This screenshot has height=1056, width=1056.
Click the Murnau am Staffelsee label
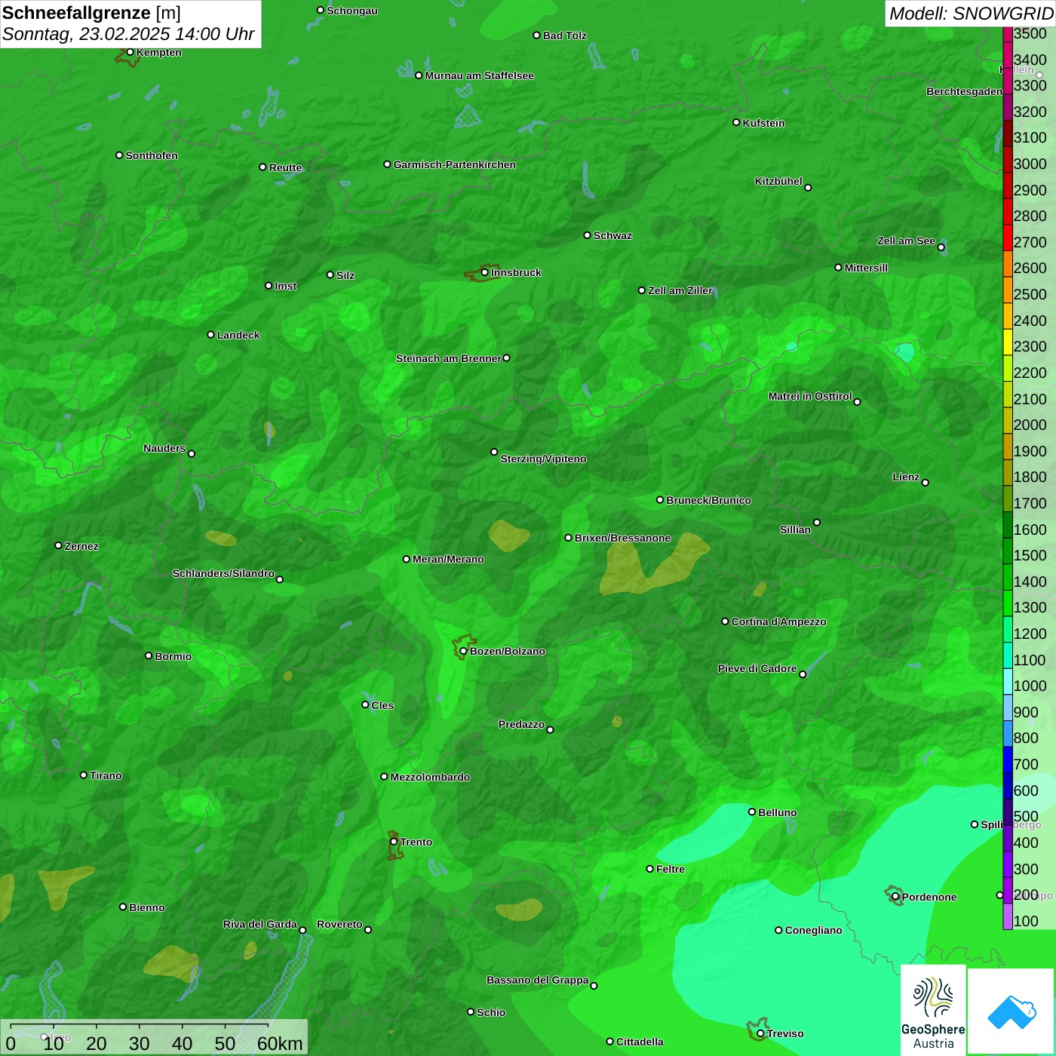(x=479, y=75)
